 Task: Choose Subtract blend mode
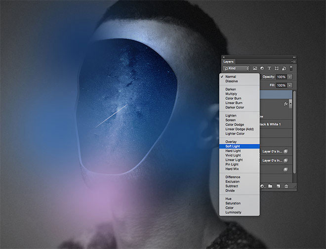[240, 186]
